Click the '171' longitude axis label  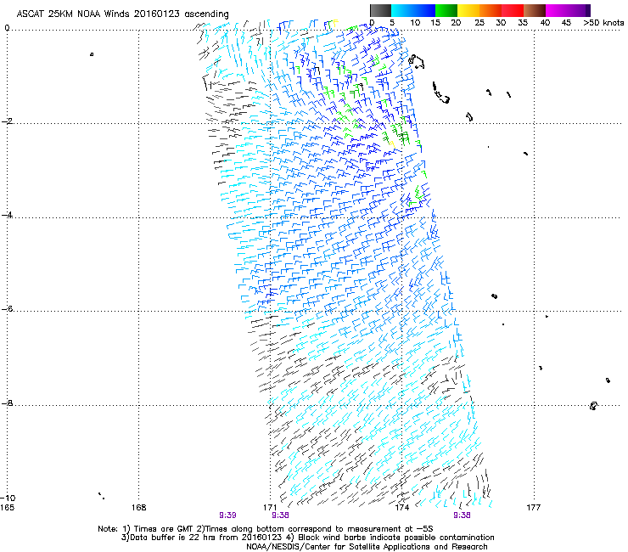coord(270,508)
